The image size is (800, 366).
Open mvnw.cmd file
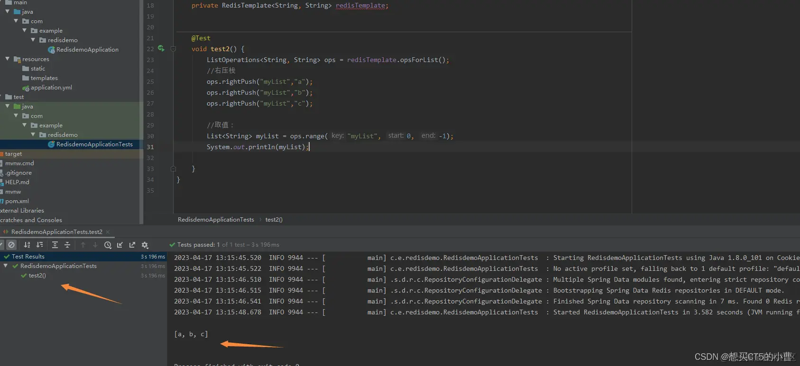point(19,163)
